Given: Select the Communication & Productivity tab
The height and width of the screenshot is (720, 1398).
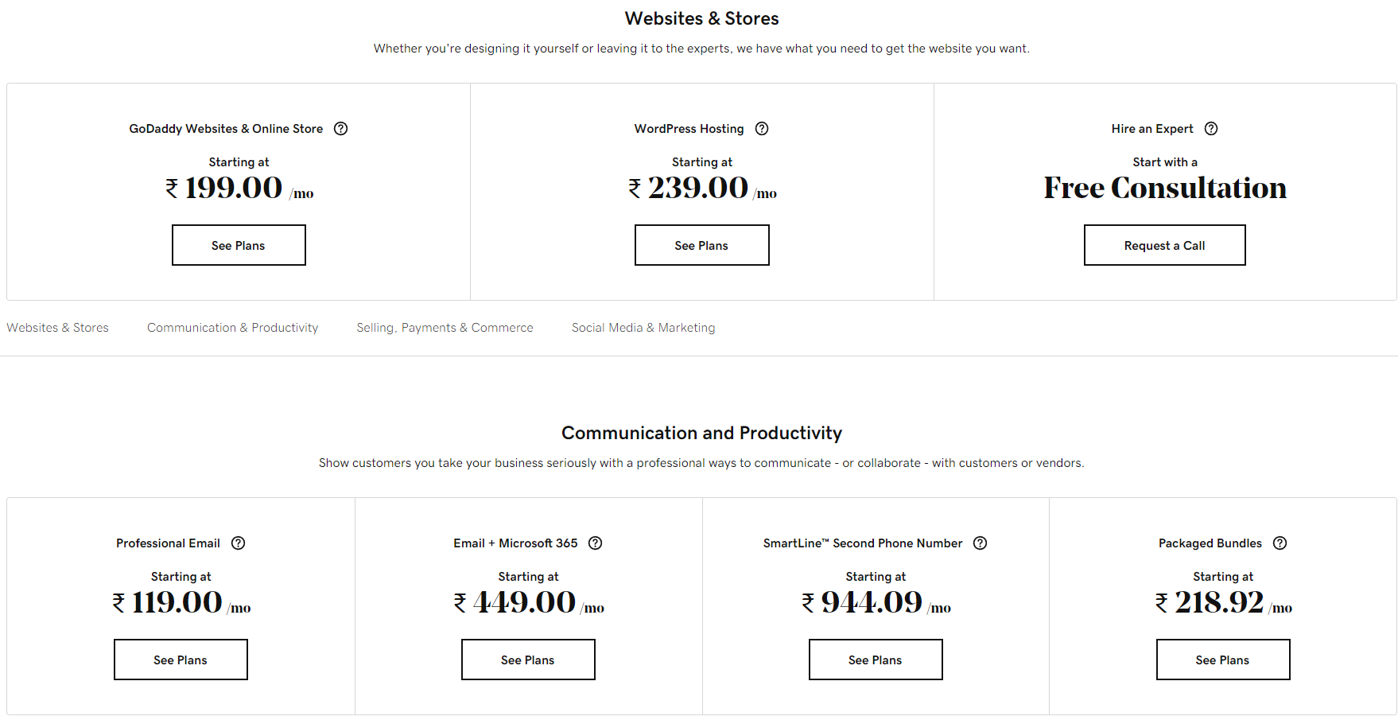Looking at the screenshot, I should tap(232, 328).
